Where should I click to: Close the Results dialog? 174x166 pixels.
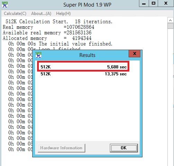tap(134, 53)
